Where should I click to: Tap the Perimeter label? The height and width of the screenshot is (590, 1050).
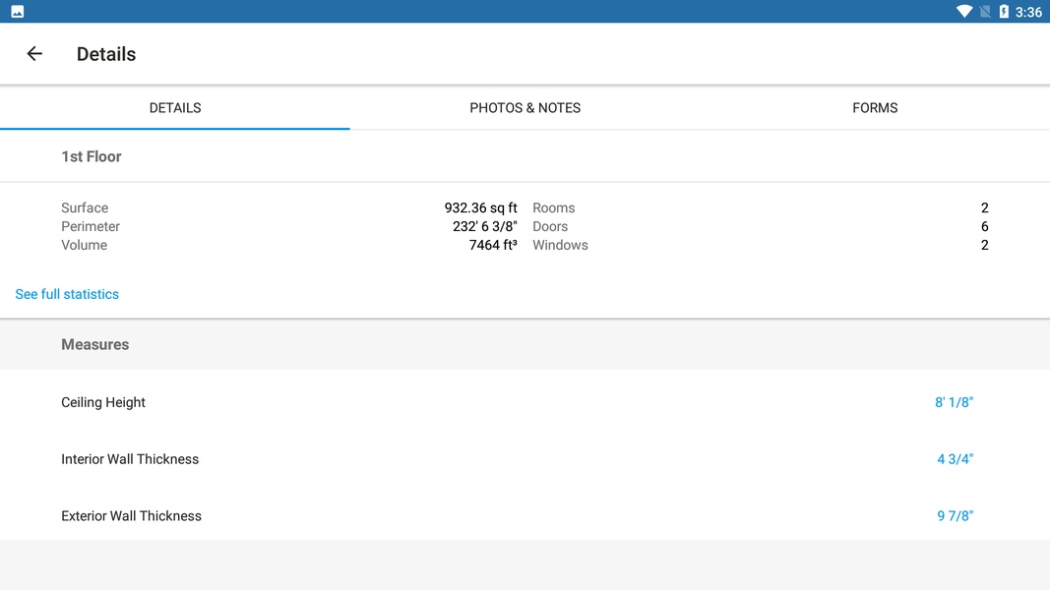pos(91,227)
